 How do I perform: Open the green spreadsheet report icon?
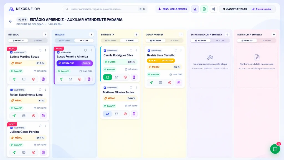[x=204, y=9]
